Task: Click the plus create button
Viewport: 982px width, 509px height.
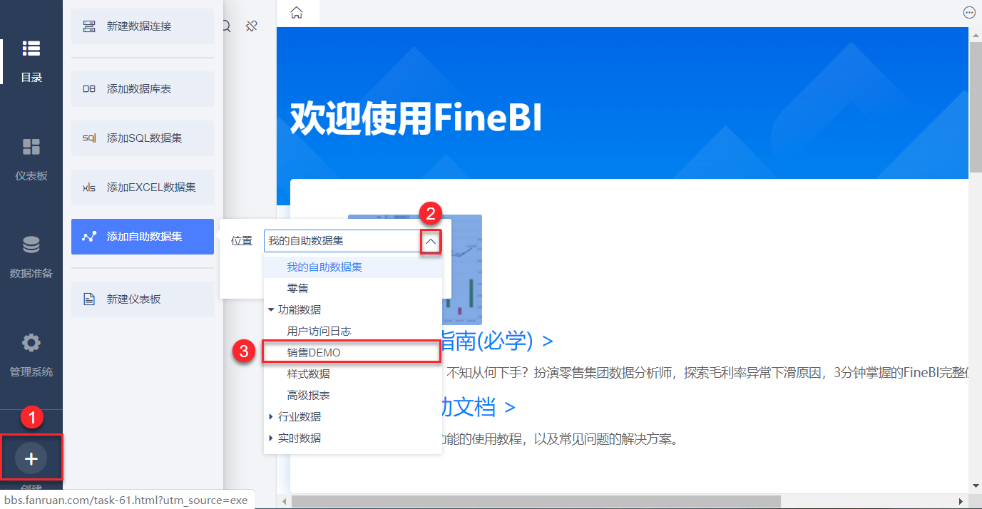Action: click(x=31, y=459)
